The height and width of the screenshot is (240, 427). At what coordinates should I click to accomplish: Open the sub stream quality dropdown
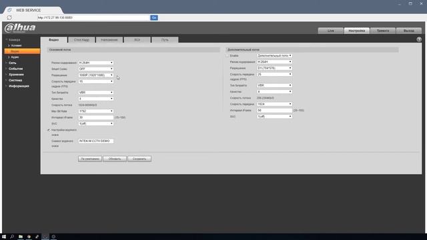click(274, 92)
